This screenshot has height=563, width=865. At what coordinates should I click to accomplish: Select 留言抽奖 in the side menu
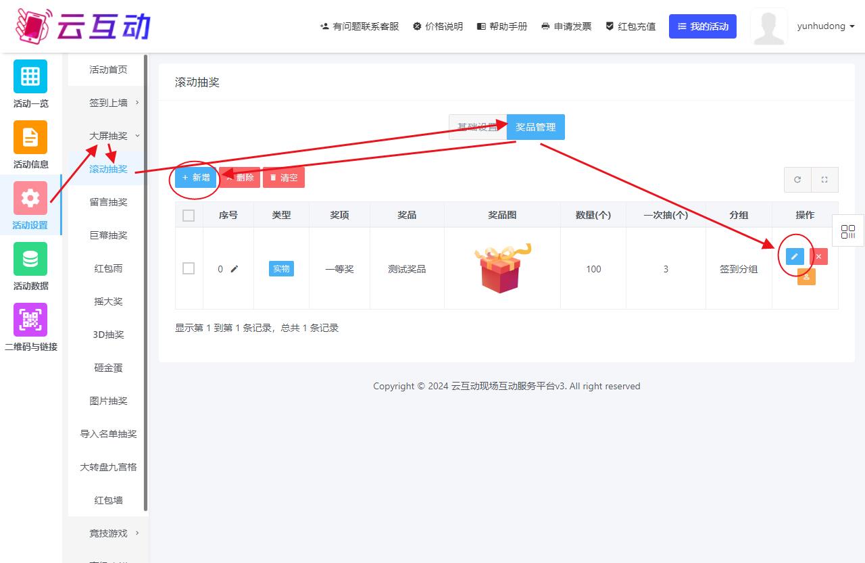click(x=108, y=202)
